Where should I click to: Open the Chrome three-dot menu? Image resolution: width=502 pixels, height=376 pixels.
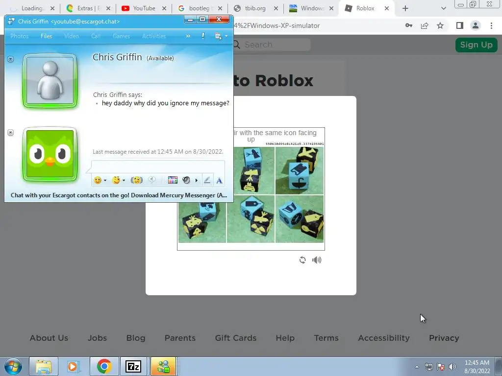coord(491,25)
